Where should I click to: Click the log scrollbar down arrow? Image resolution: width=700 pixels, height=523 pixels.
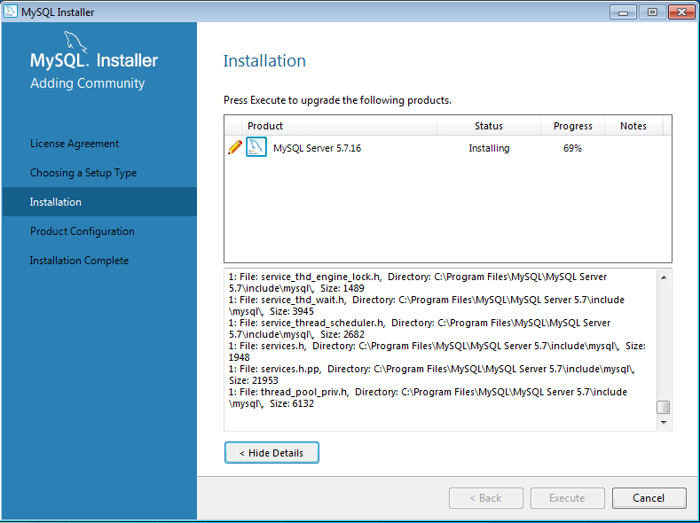coord(664,422)
